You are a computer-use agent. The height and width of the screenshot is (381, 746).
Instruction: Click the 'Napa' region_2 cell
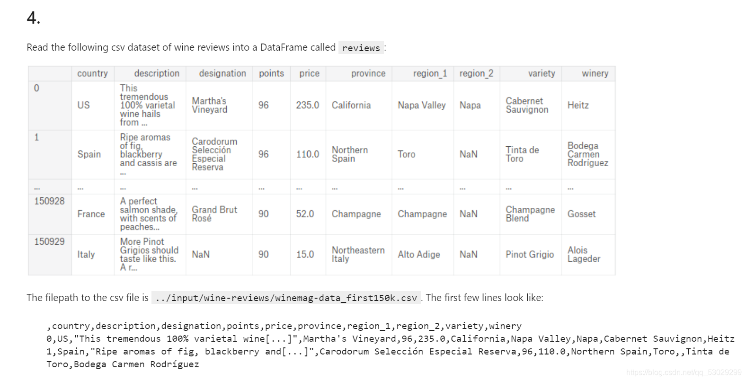pyautogui.click(x=477, y=106)
